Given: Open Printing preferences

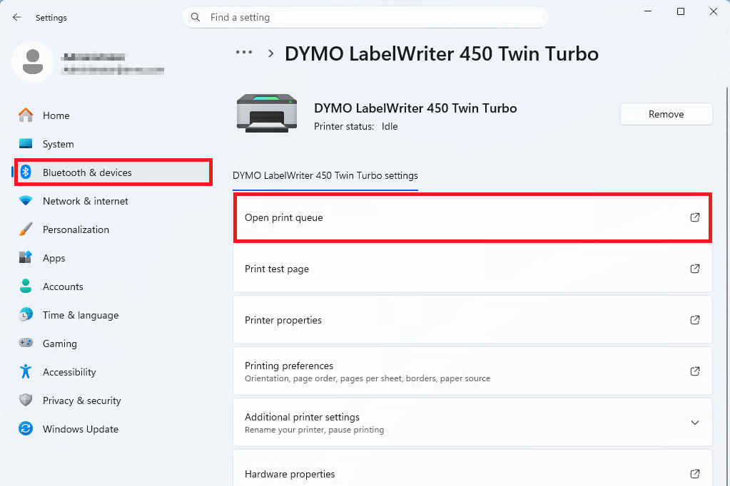Looking at the screenshot, I should click(472, 371).
